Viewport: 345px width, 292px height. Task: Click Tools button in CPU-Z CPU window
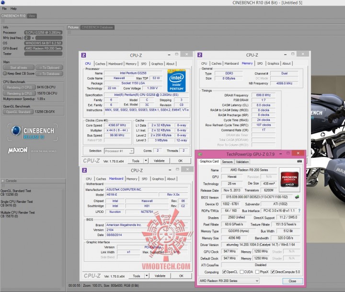tap(136, 161)
